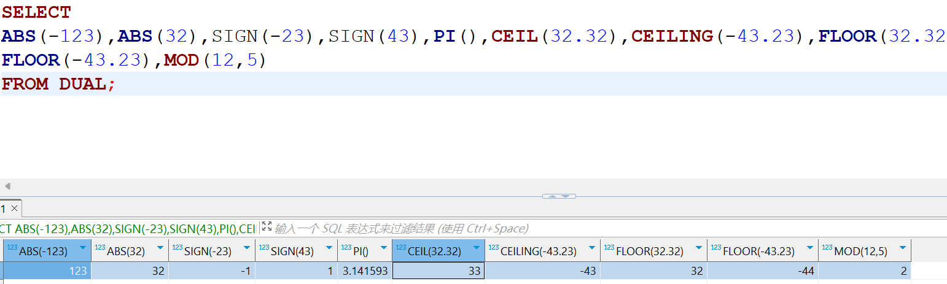
Task: Click the FLOOR(32.32) column header label
Action: pyautogui.click(x=649, y=251)
